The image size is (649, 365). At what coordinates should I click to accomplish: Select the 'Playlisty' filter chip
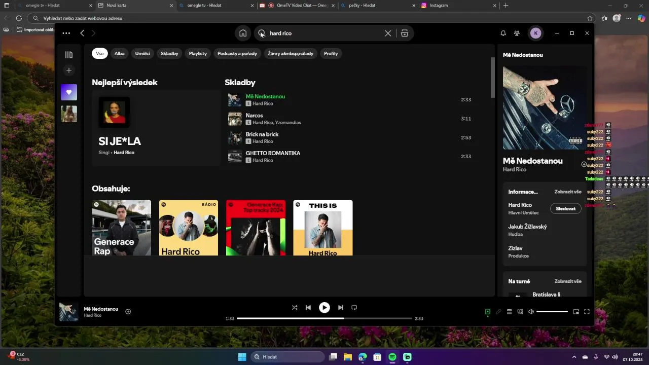[x=198, y=54]
